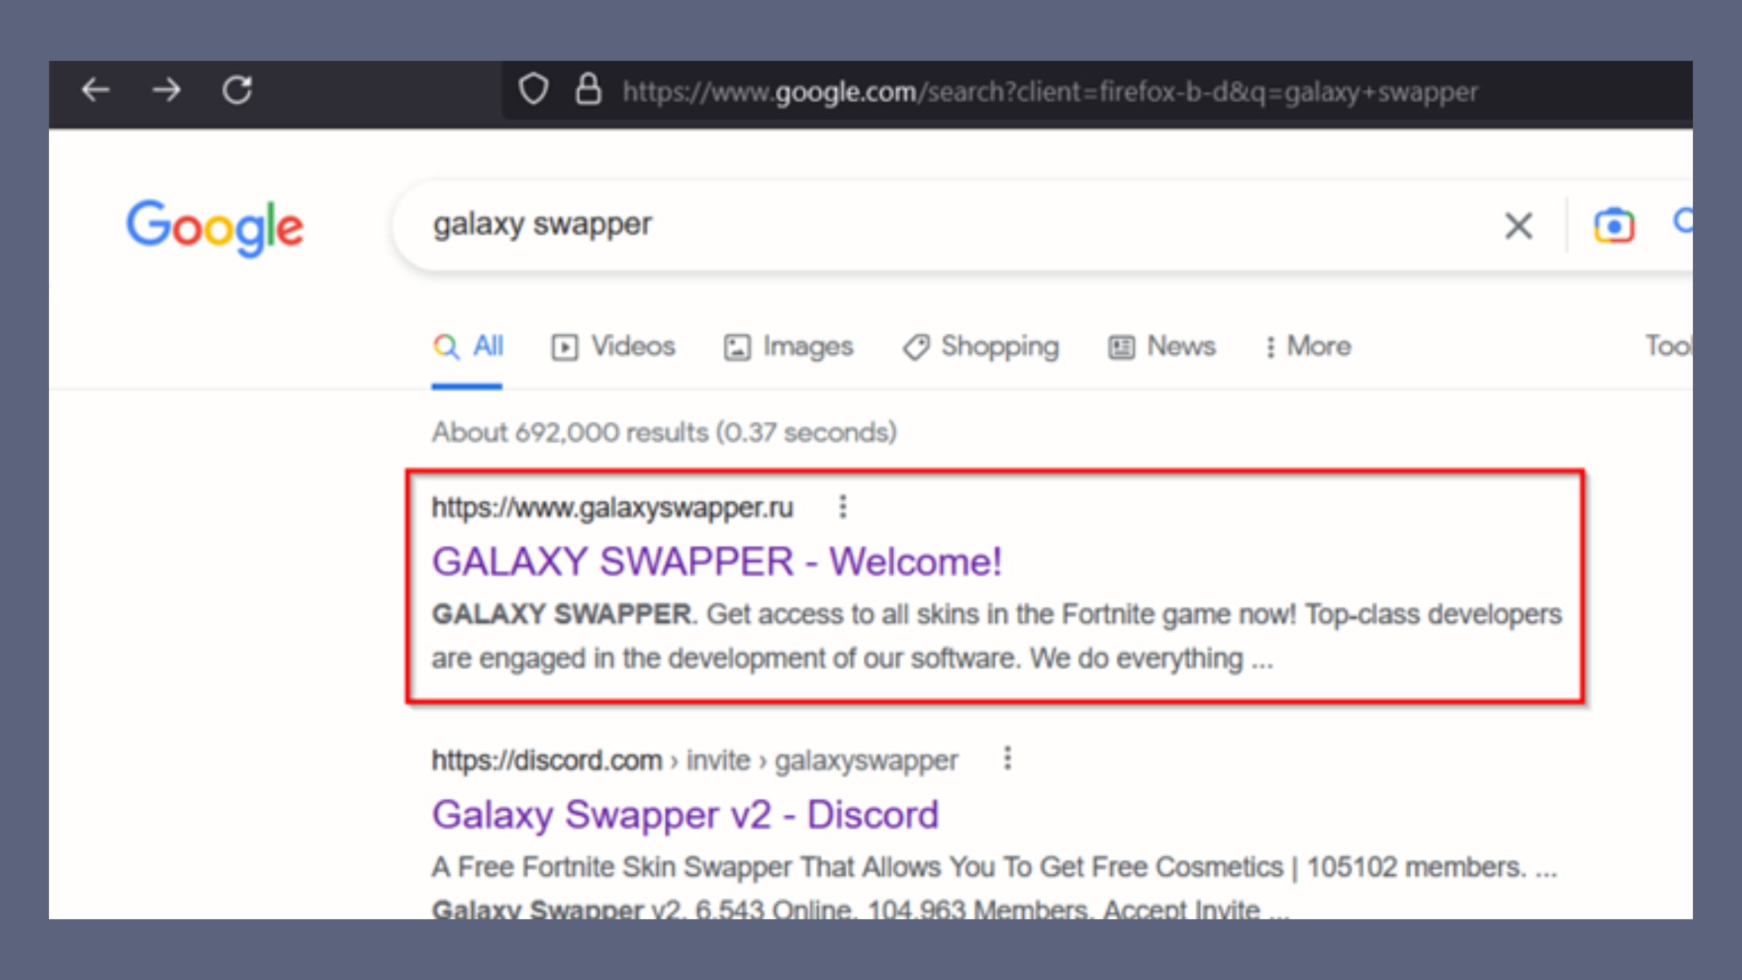Open the options dots beside galaxyswapper.ru
1742x980 pixels.
(x=843, y=507)
